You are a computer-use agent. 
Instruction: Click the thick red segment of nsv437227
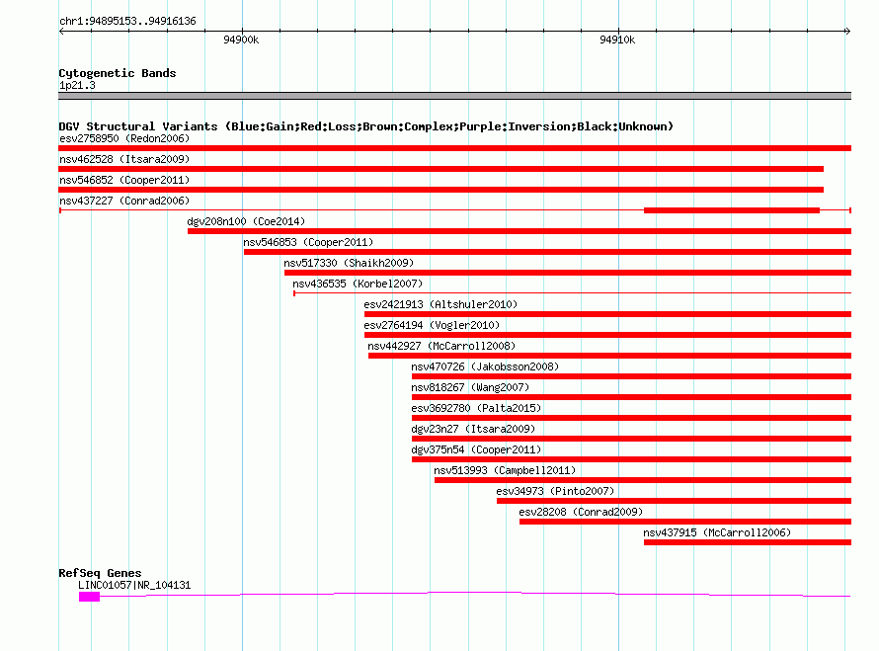[x=732, y=210]
